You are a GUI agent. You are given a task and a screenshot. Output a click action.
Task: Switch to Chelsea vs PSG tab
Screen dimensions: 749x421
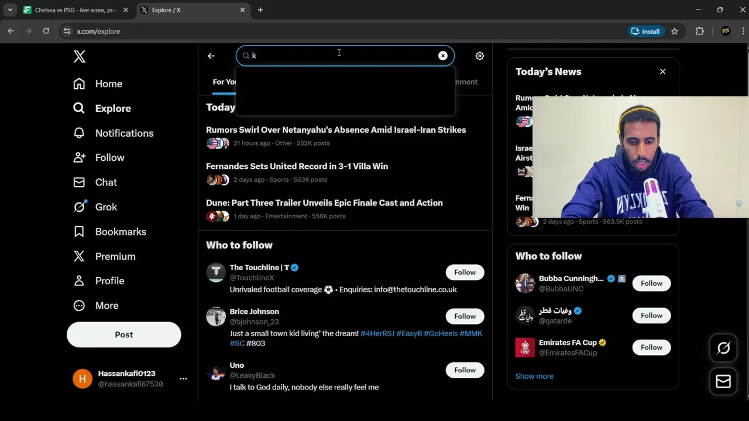coord(75,10)
